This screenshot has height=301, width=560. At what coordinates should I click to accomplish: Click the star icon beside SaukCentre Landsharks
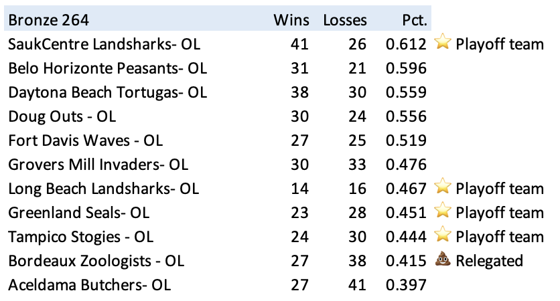442,44
